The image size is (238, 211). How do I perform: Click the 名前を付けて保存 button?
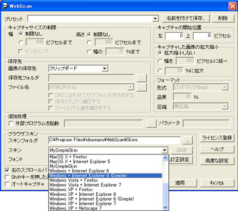185,18
